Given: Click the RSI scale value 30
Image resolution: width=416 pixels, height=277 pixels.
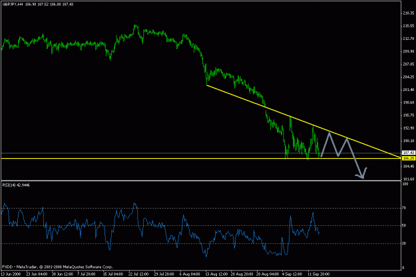Looking at the screenshot, I should [404, 243].
